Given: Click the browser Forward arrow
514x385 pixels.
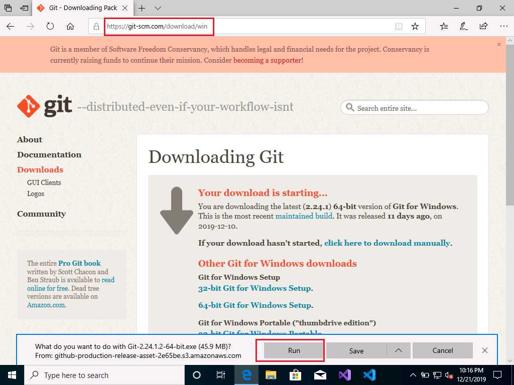Looking at the screenshot, I should 30,26.
